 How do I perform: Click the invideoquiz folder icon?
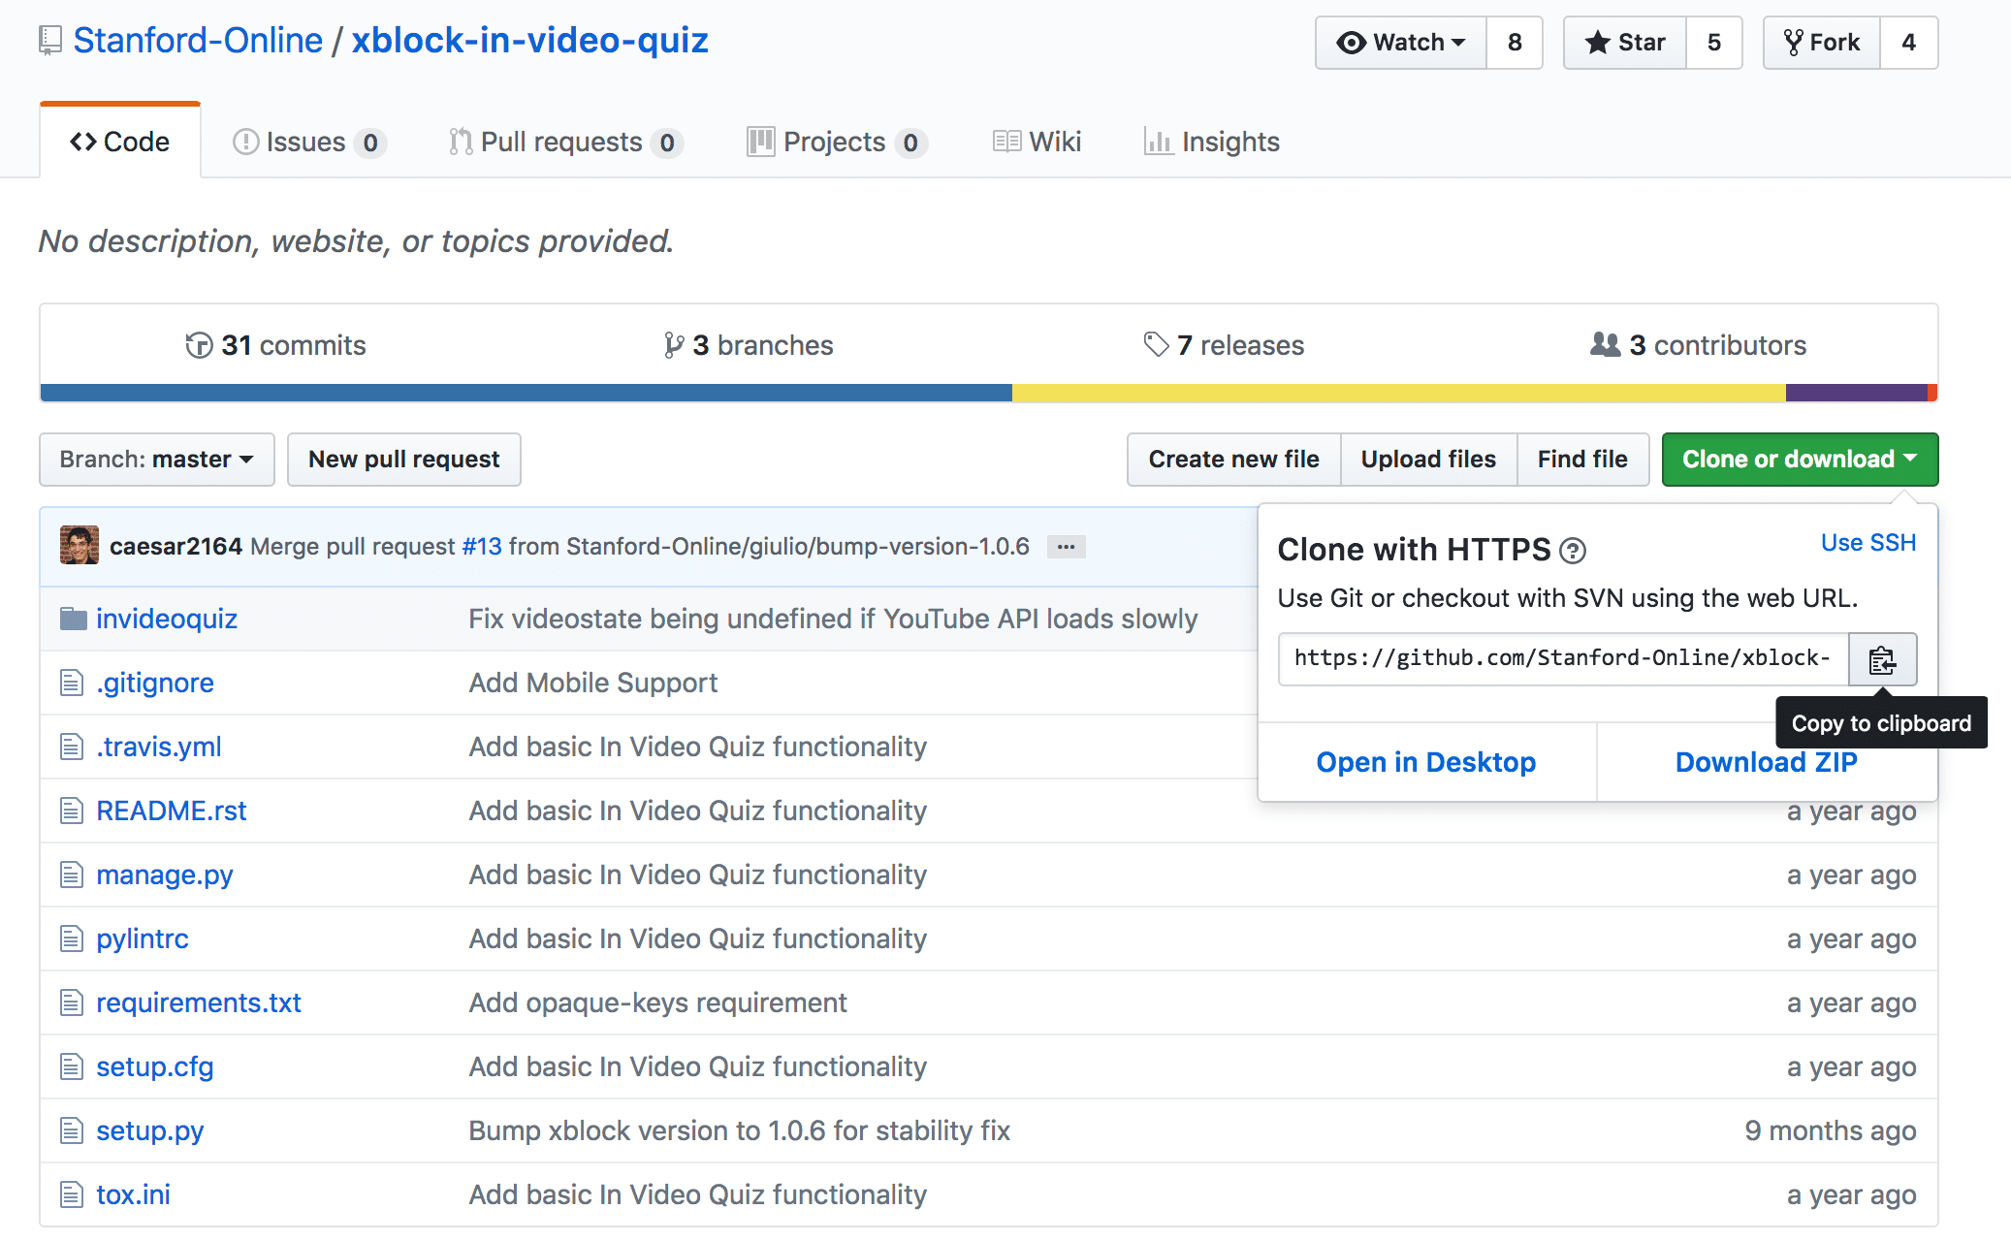click(x=73, y=619)
